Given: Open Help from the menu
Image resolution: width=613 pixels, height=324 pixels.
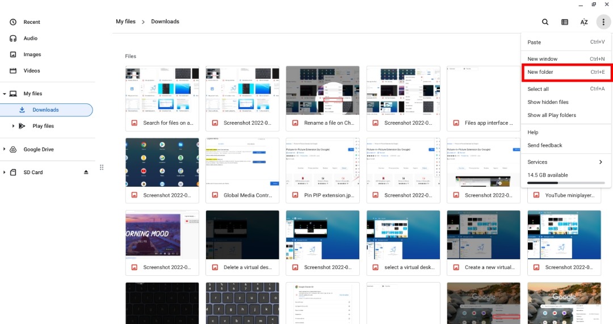Looking at the screenshot, I should tap(566, 132).
